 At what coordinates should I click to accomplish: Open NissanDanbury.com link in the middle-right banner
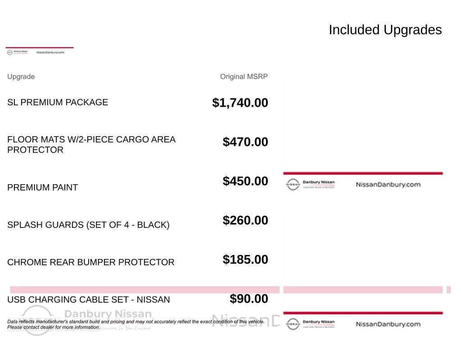(x=388, y=184)
